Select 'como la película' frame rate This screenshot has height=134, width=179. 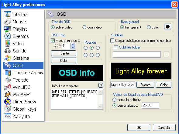[x=114, y=100]
